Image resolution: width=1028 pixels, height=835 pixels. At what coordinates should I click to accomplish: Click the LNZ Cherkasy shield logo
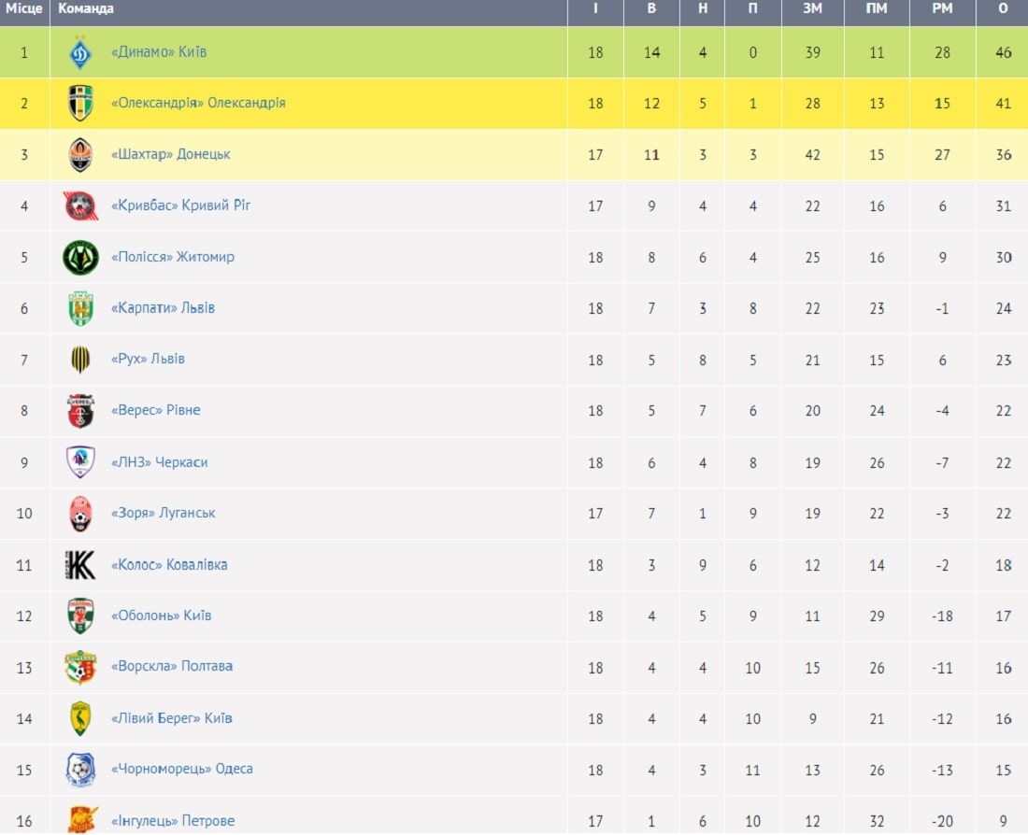click(x=80, y=462)
